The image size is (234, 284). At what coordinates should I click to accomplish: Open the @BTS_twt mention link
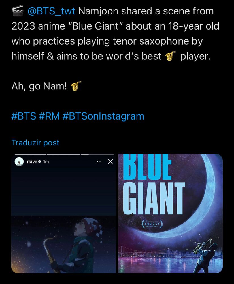click(51, 11)
